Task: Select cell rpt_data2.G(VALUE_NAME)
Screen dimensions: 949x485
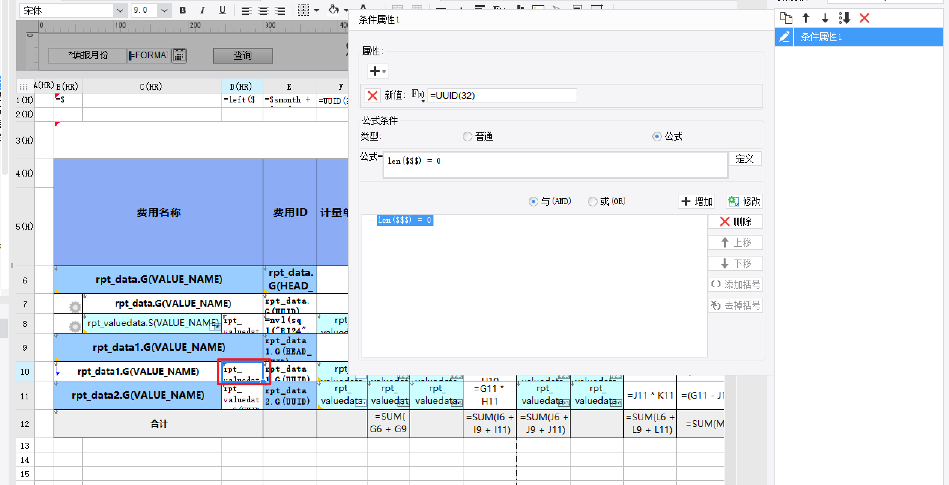Action: tap(138, 395)
